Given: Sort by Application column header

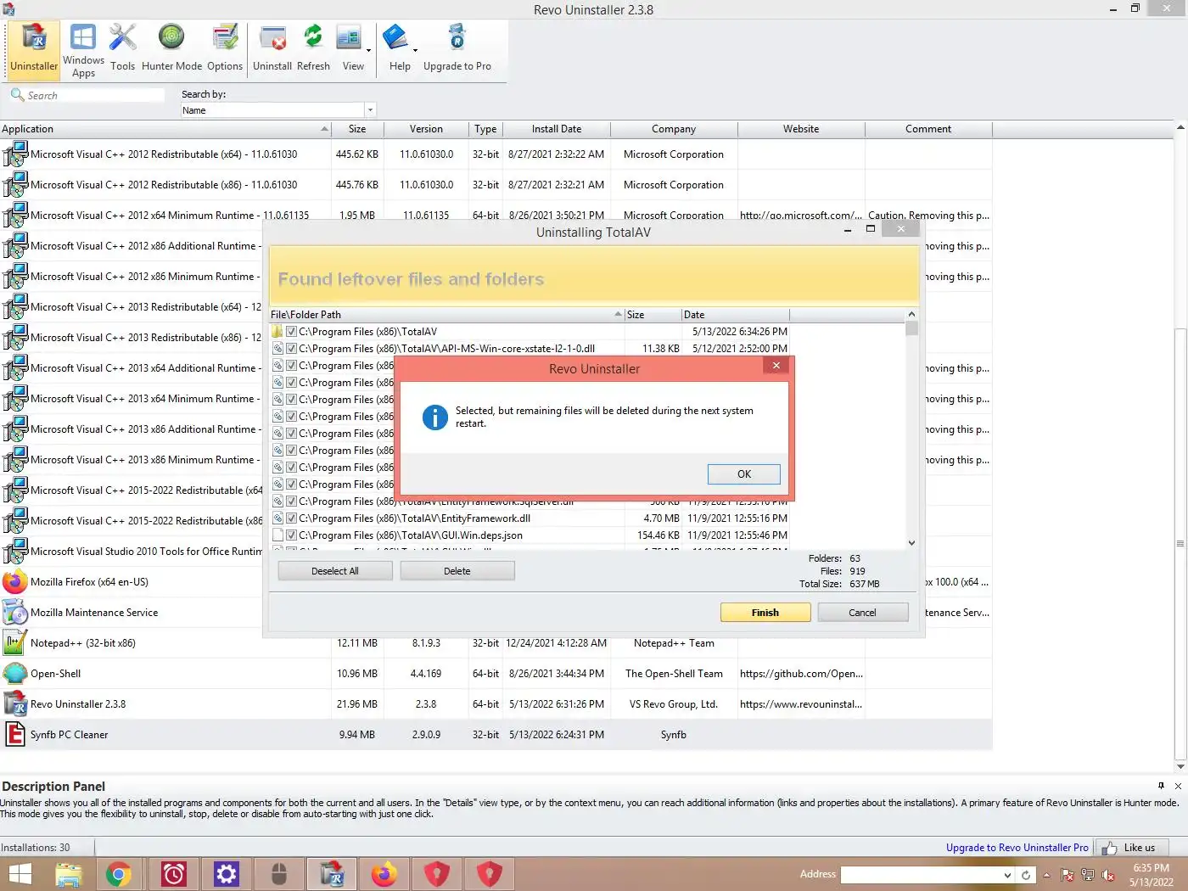Looking at the screenshot, I should click(x=165, y=129).
